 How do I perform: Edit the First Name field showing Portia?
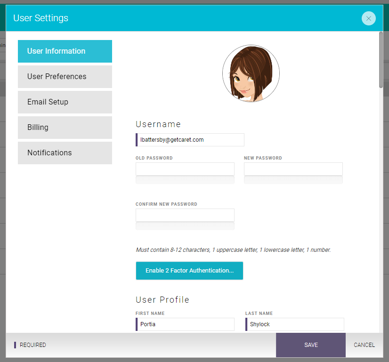[x=185, y=324]
